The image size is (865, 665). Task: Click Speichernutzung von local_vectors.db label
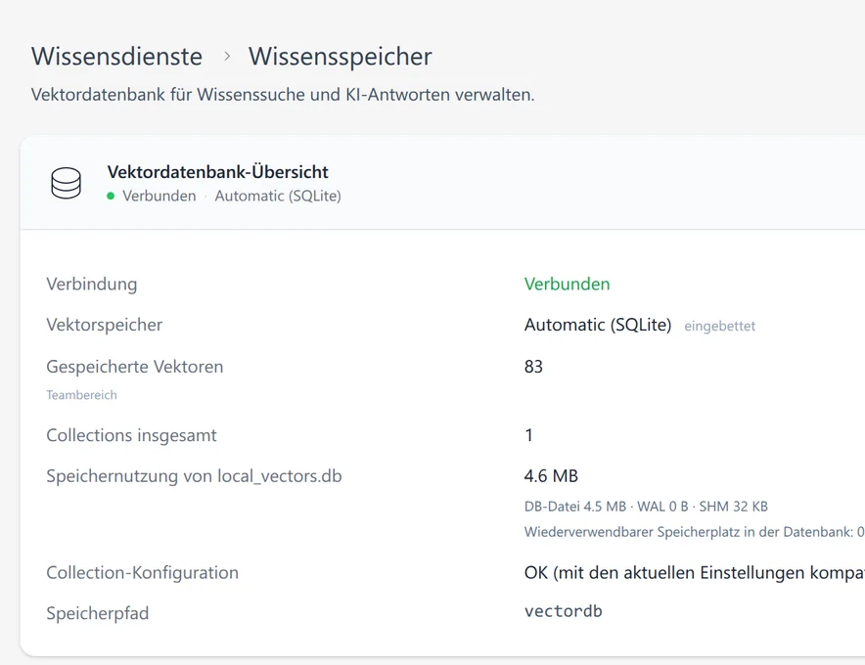[x=194, y=476]
